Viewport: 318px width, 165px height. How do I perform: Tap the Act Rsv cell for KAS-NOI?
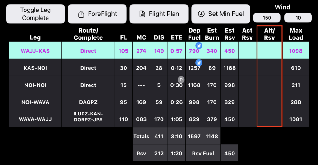tap(247, 68)
